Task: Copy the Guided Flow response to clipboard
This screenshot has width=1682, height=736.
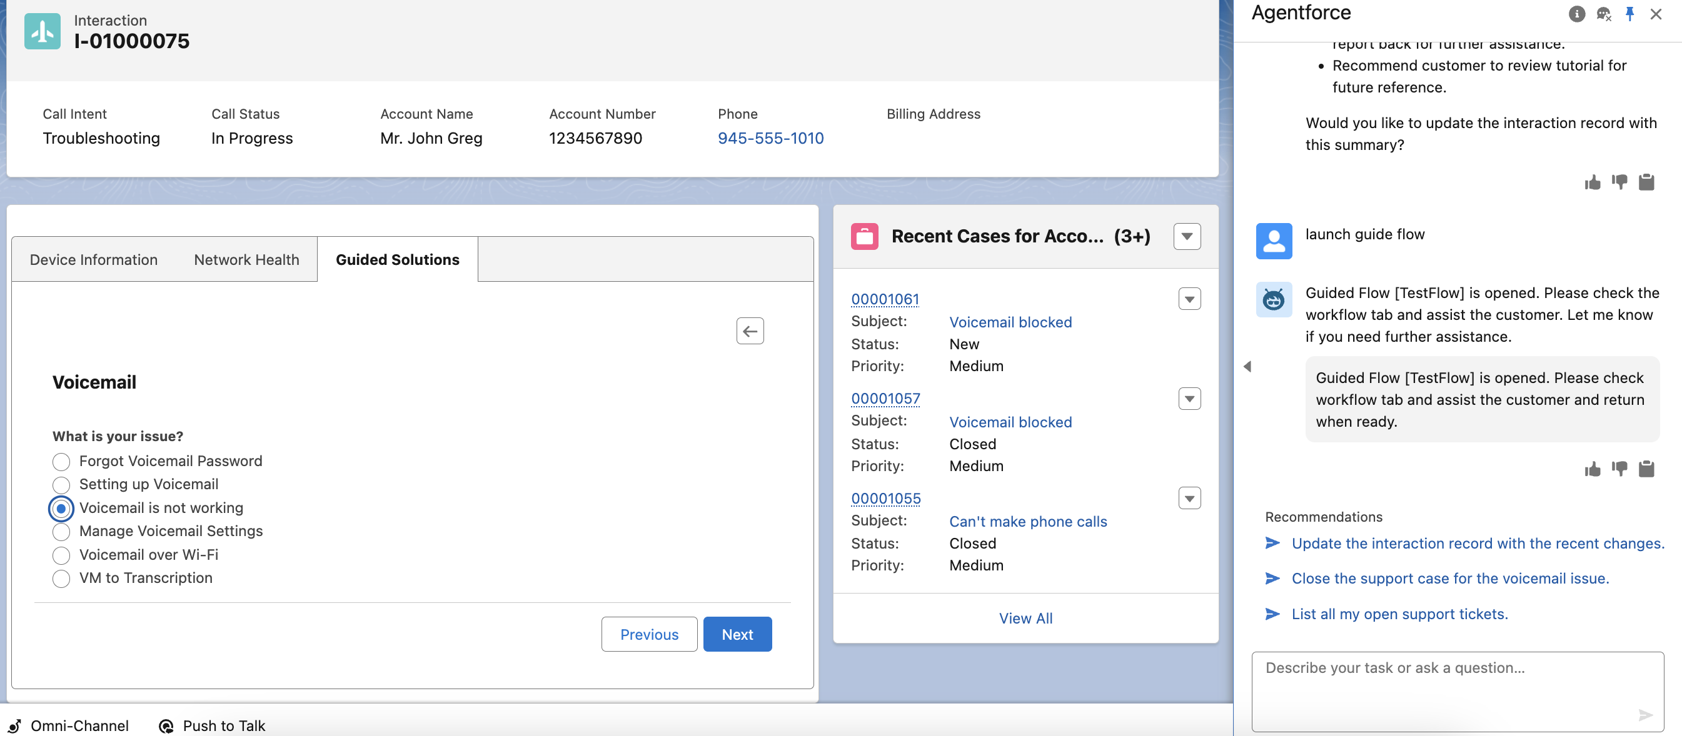Action: coord(1646,469)
